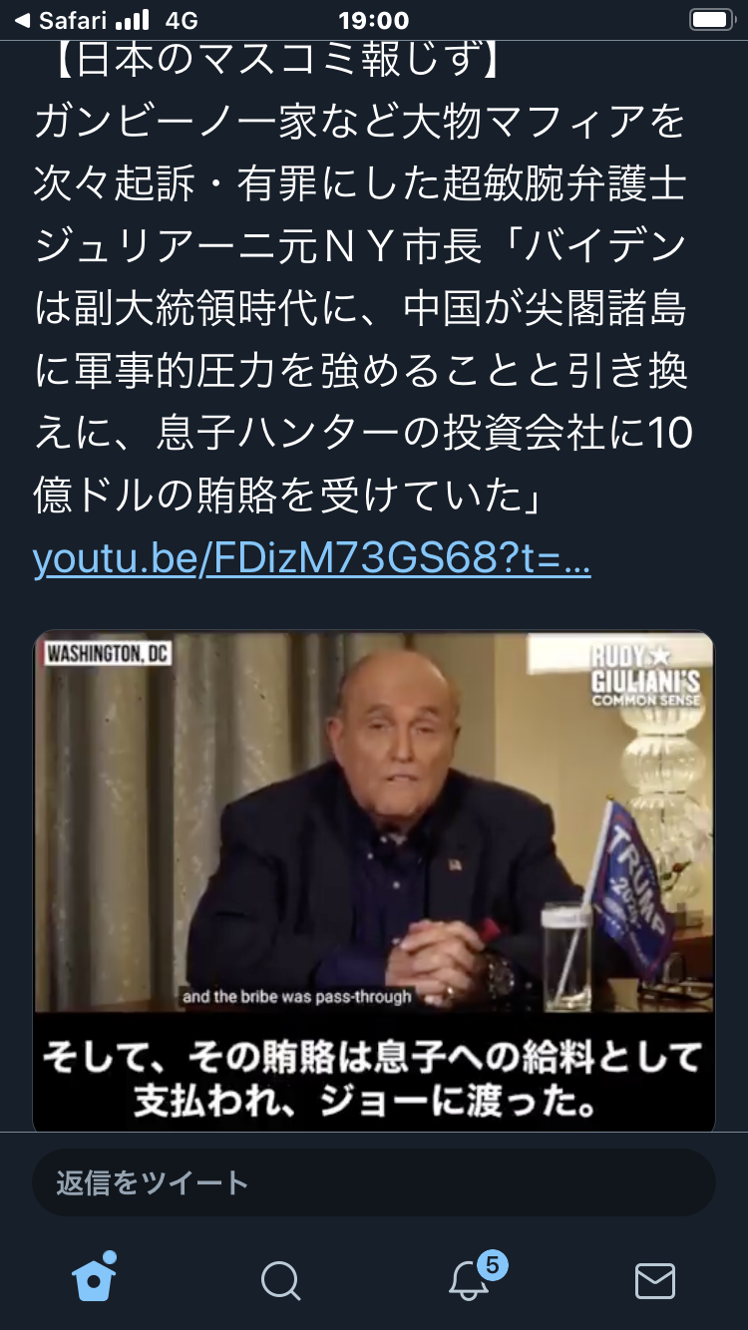748x1330 pixels.
Task: Go to the Home tab
Action: [94, 1276]
